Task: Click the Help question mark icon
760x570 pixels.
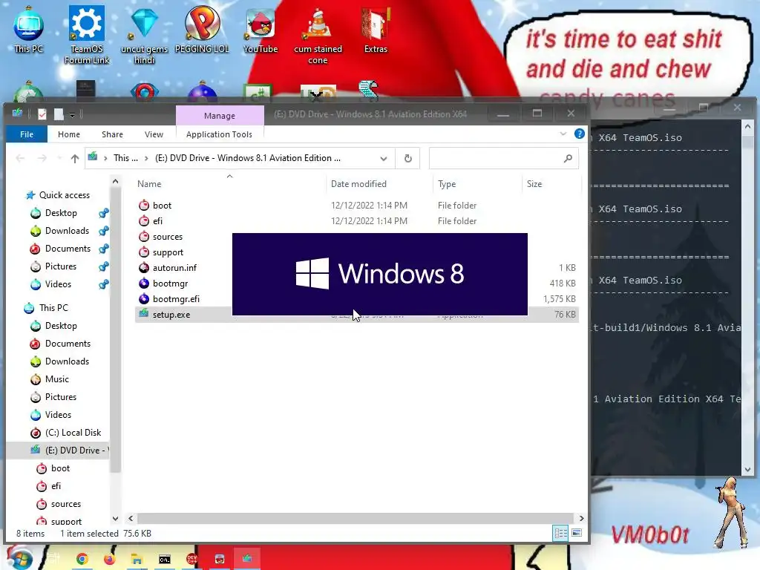Action: pyautogui.click(x=579, y=134)
